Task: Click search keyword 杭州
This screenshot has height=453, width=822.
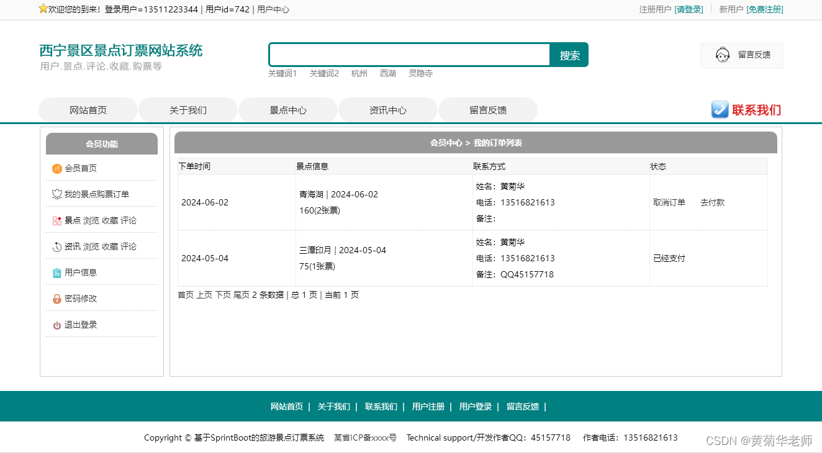Action: coord(359,73)
